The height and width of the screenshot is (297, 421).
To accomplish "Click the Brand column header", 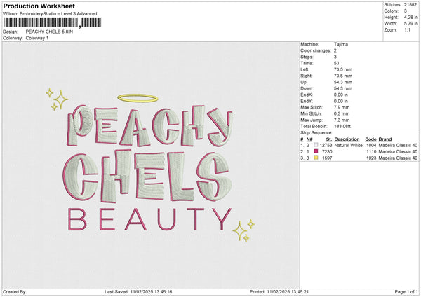I will (389, 139).
